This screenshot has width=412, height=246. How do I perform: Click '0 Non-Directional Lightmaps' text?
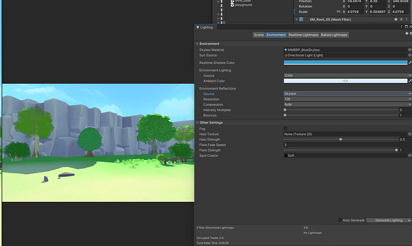click(x=215, y=227)
